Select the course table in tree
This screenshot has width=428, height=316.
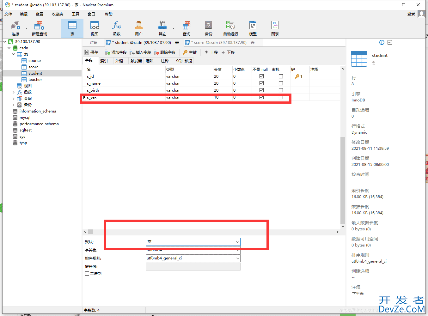tap(34, 61)
